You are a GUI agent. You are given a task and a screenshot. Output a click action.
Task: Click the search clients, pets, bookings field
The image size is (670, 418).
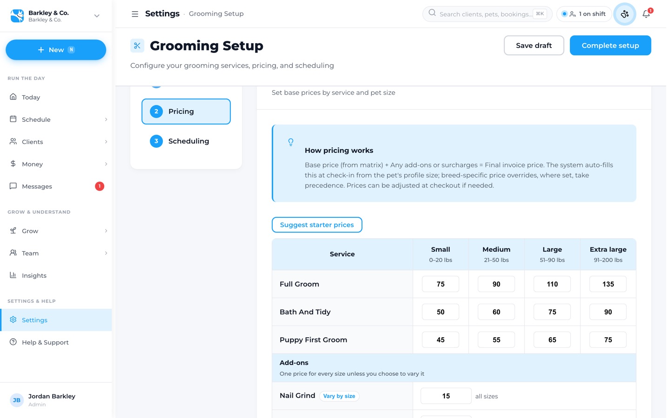[x=487, y=14]
